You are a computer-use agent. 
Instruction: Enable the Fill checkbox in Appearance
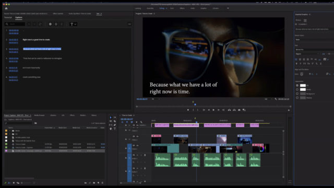click(297, 86)
